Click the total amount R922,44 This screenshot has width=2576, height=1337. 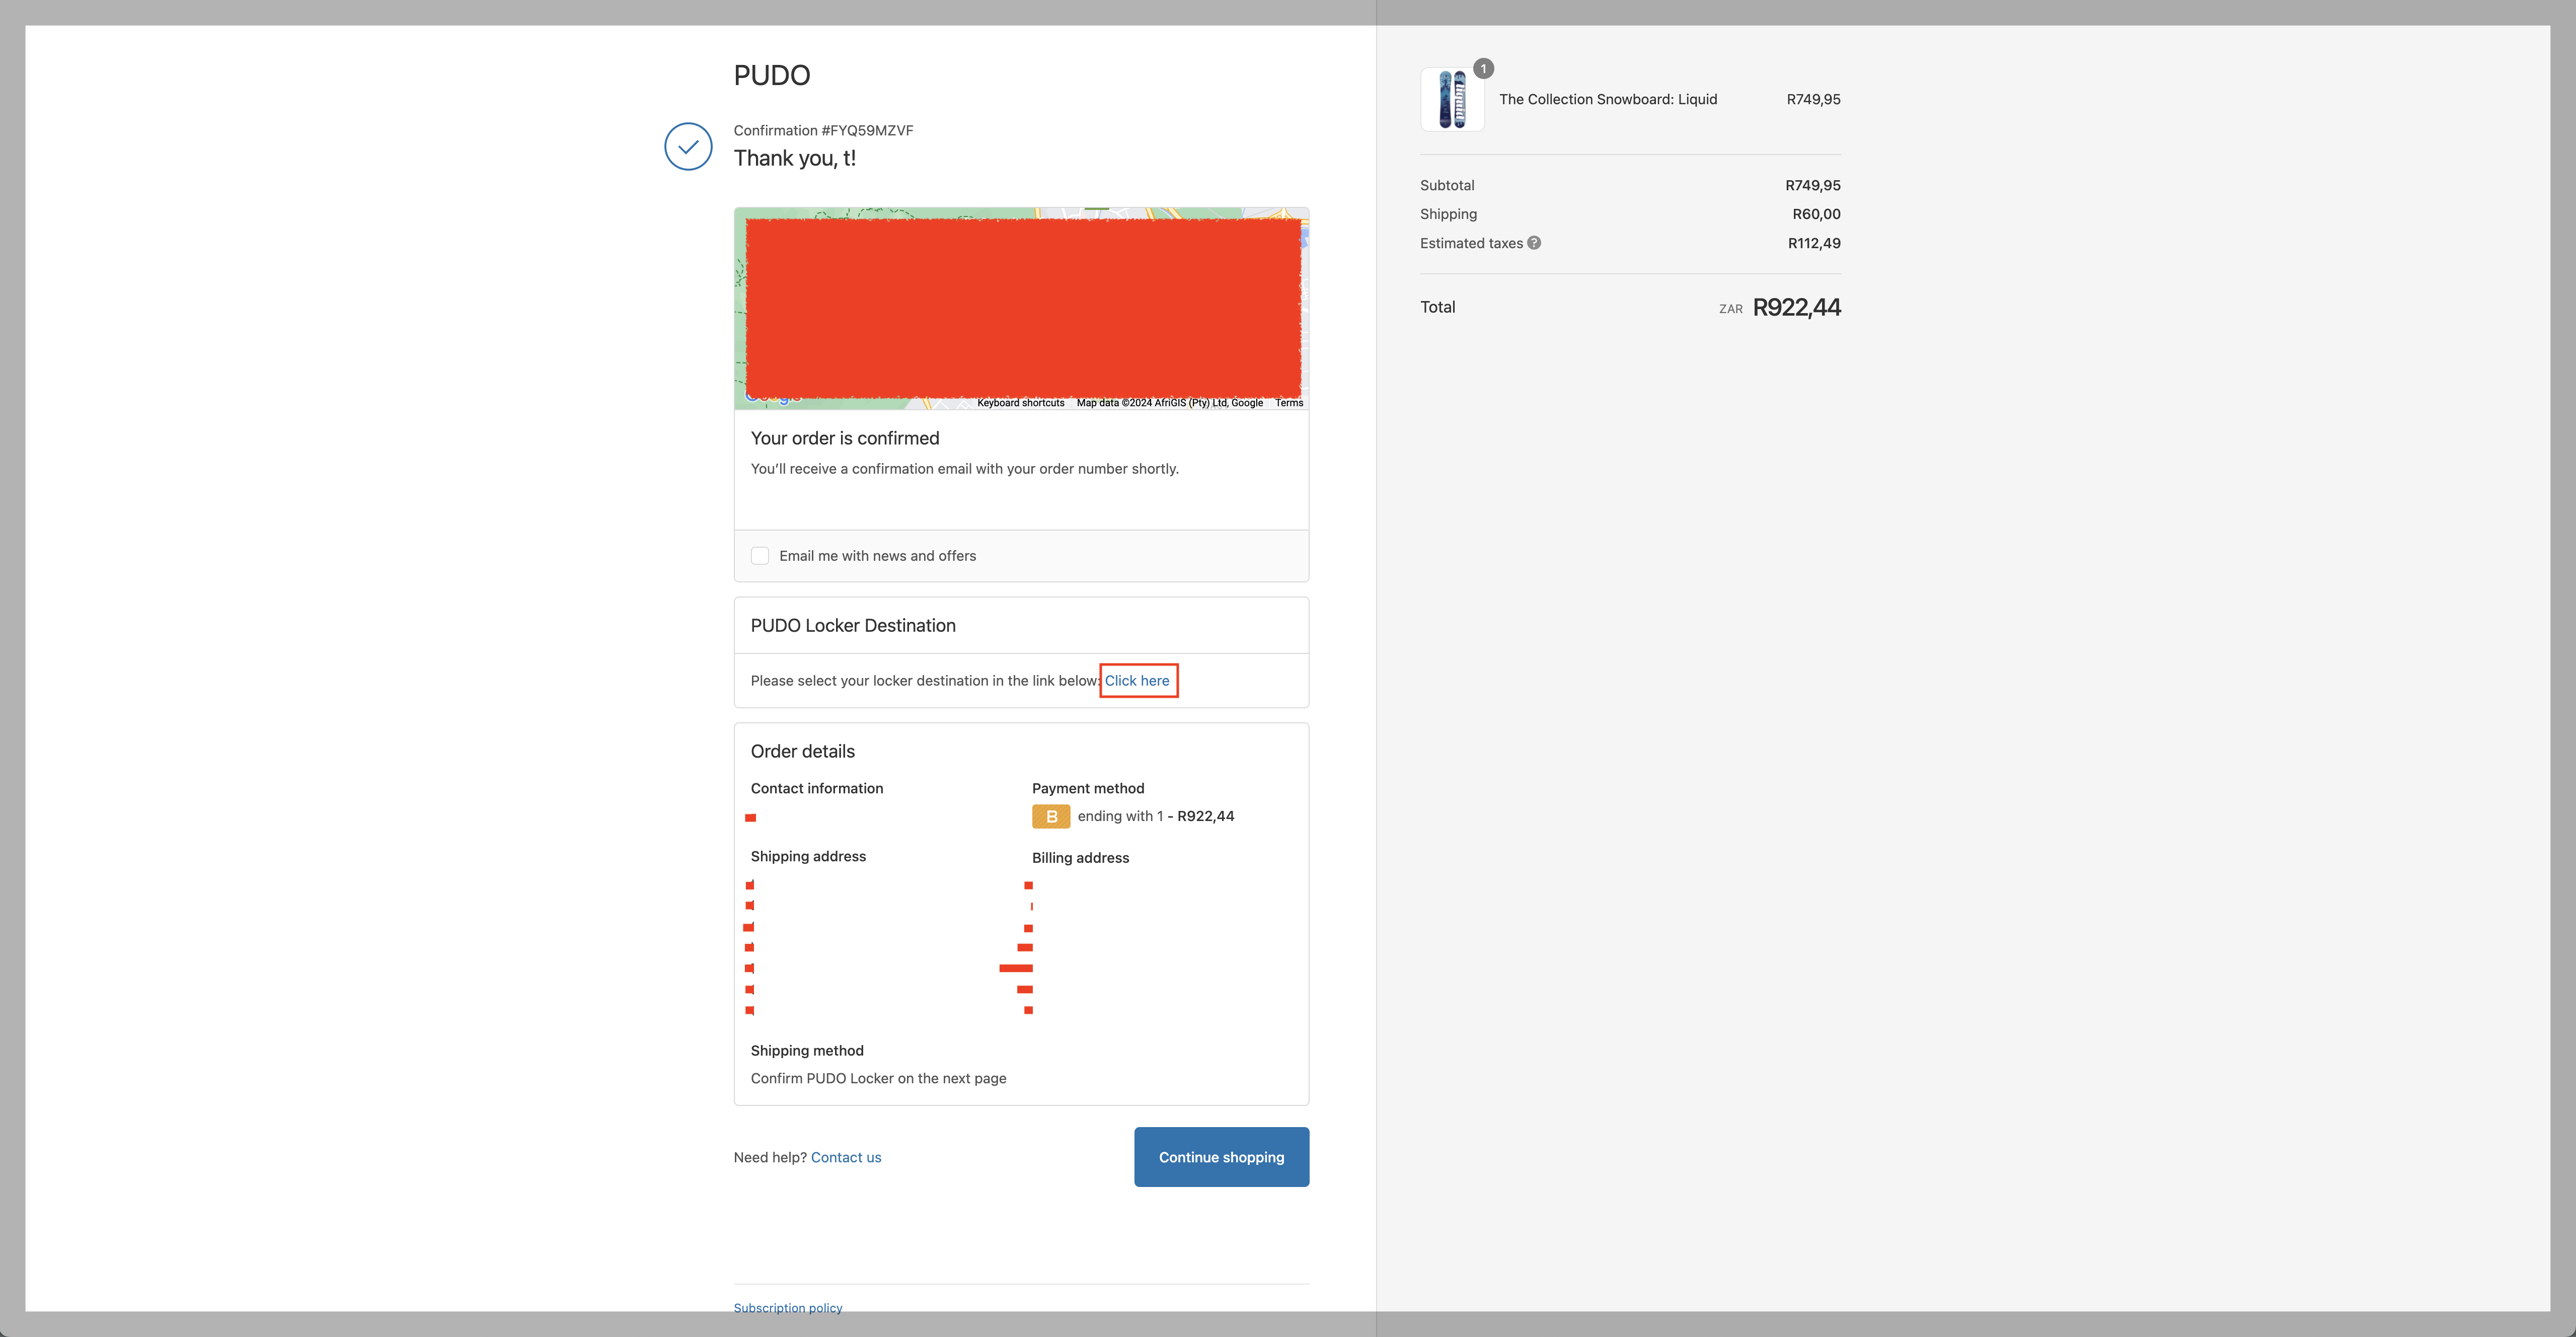coord(1797,307)
